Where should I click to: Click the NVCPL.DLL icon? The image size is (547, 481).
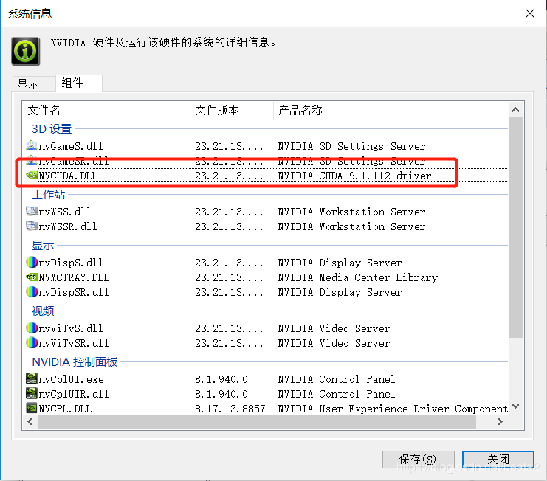(32, 408)
